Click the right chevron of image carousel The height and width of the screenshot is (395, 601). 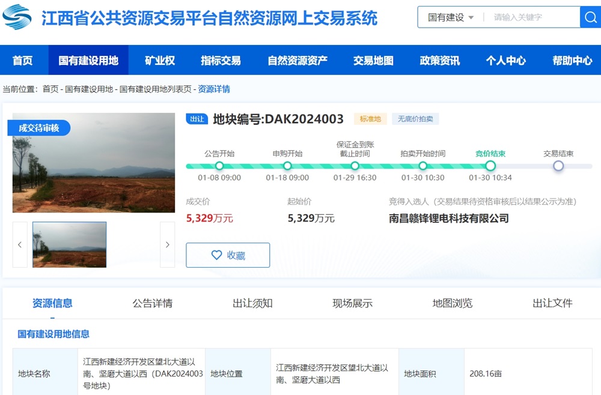(x=168, y=244)
